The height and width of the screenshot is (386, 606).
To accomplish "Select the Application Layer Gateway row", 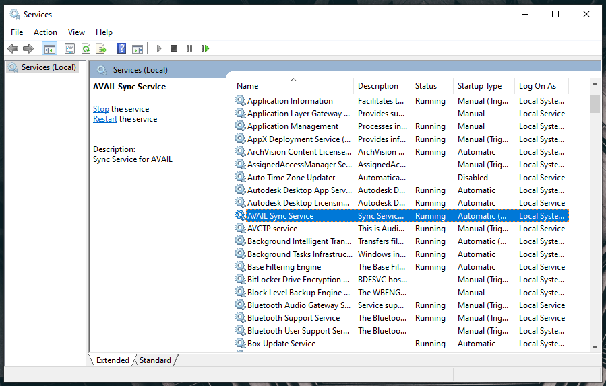I will pyautogui.click(x=402, y=114).
